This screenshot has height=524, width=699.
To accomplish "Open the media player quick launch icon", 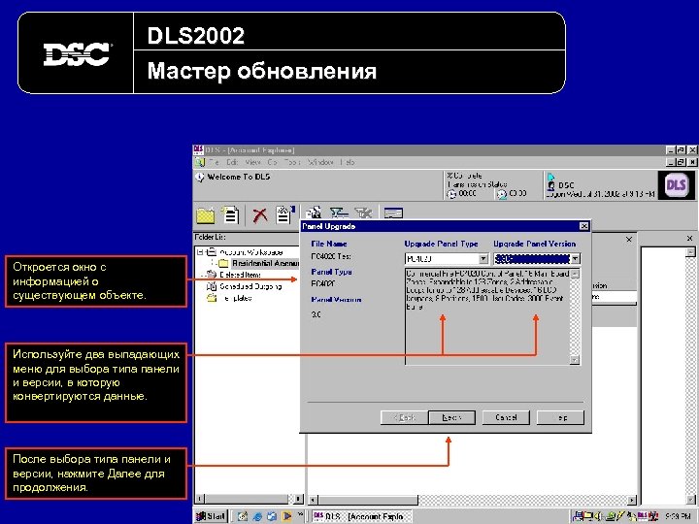I will click(286, 516).
